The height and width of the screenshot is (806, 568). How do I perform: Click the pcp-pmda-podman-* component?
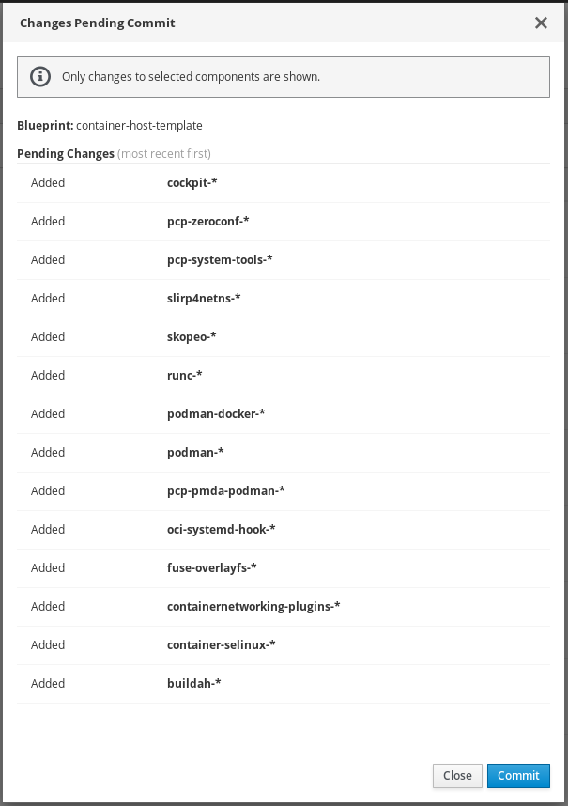click(x=225, y=491)
